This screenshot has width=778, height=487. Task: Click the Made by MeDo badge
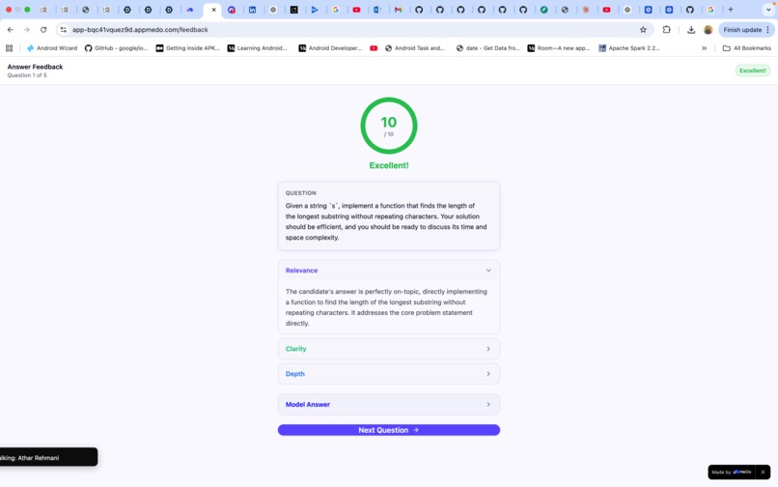click(732, 473)
